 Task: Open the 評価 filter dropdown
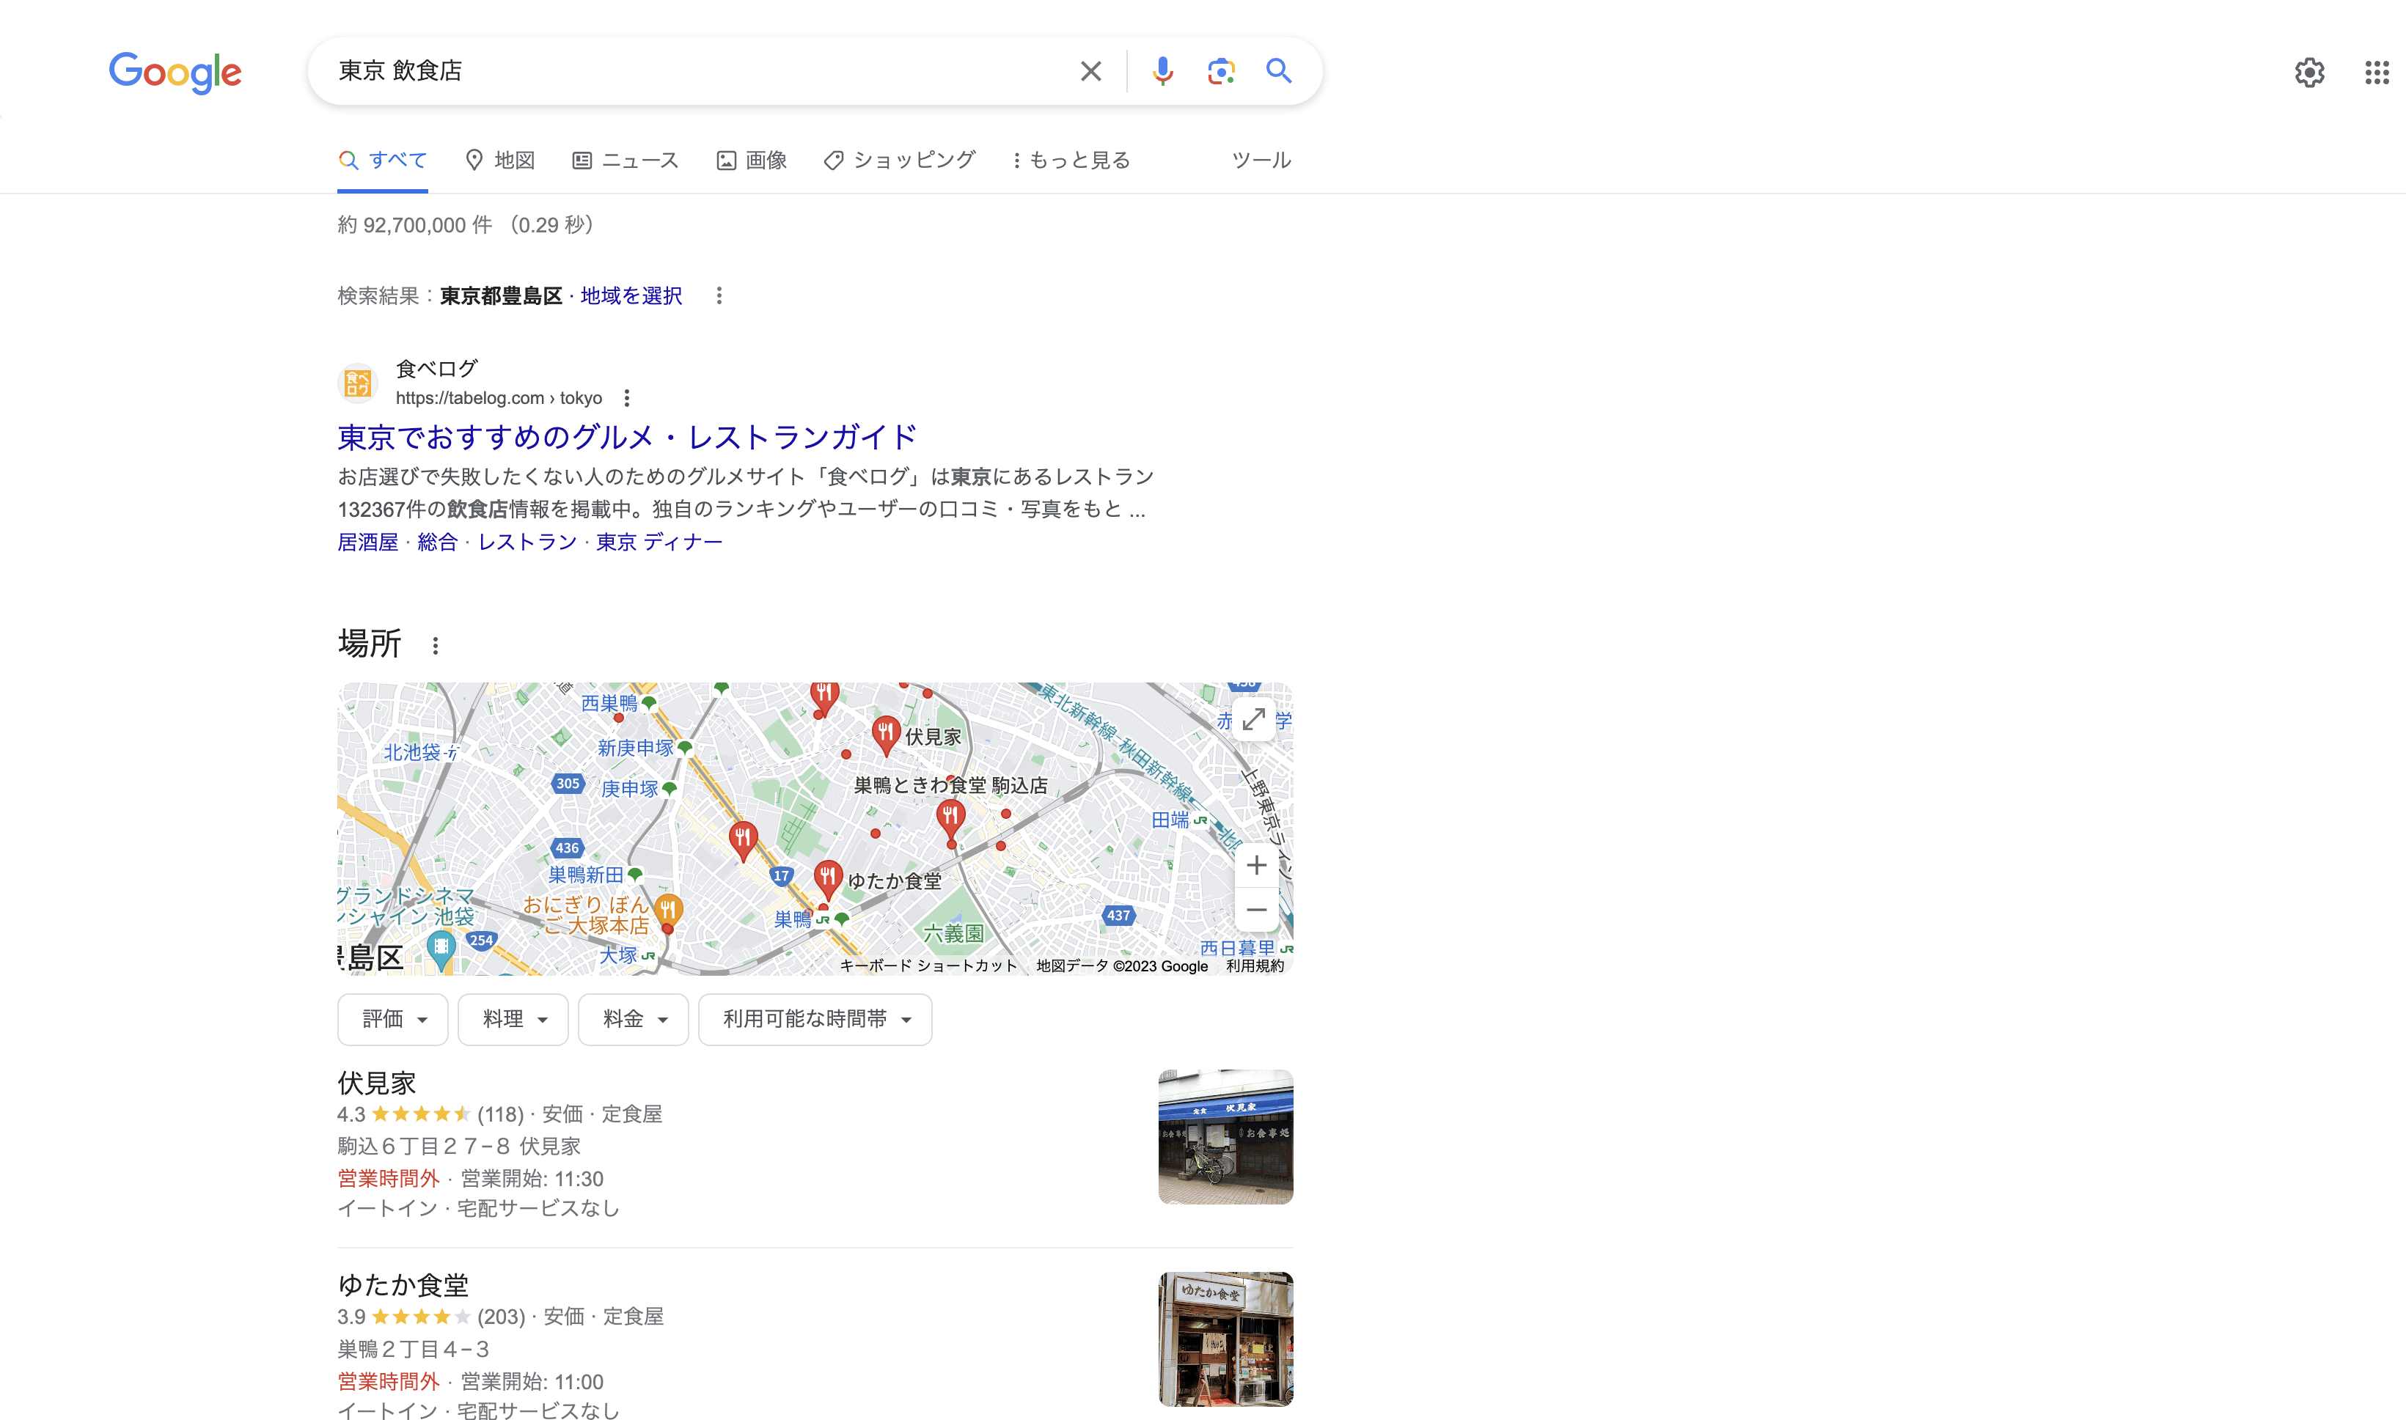tap(393, 1019)
